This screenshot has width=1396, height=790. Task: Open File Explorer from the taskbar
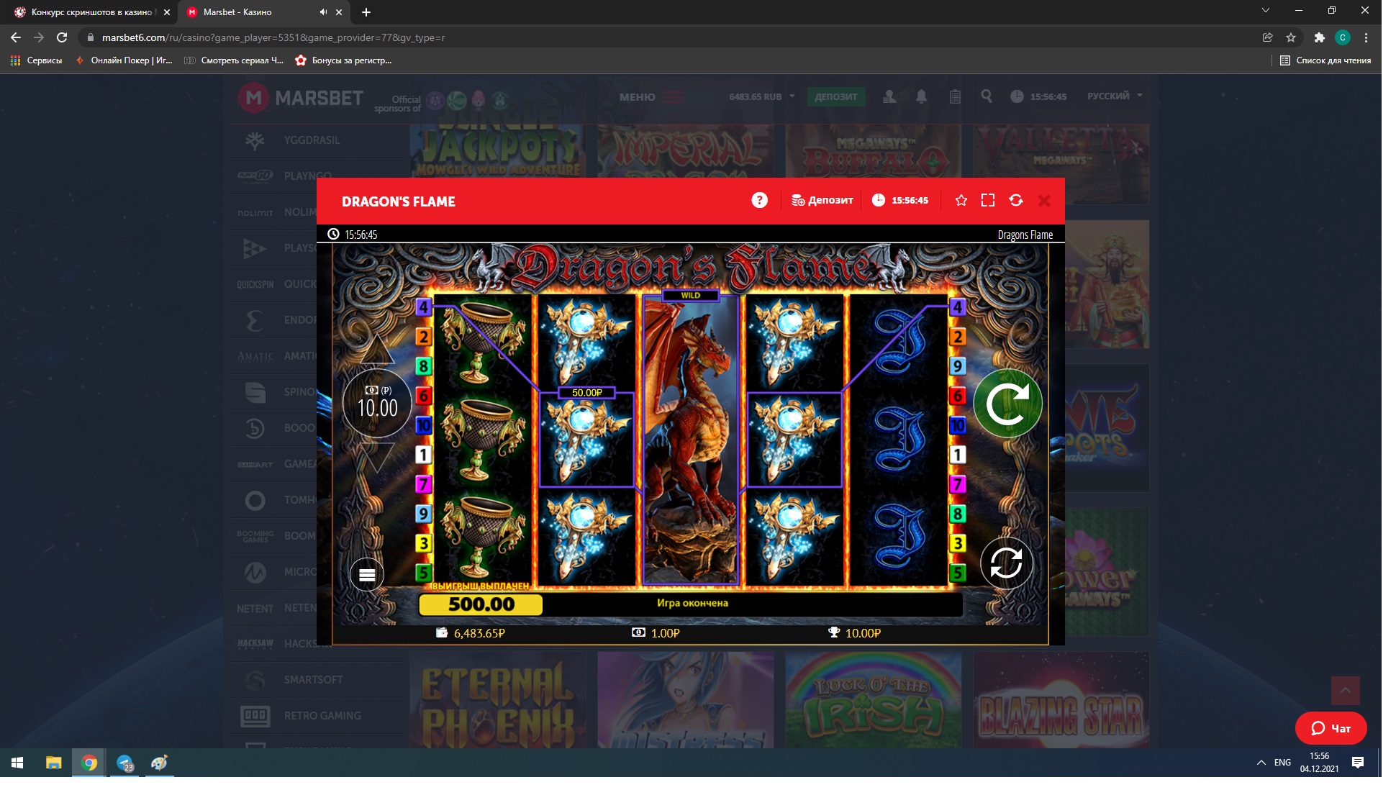(54, 763)
